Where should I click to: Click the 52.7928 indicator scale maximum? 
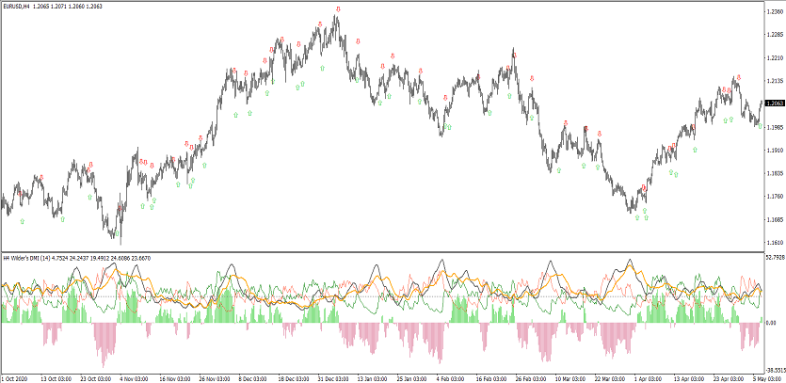[775, 257]
